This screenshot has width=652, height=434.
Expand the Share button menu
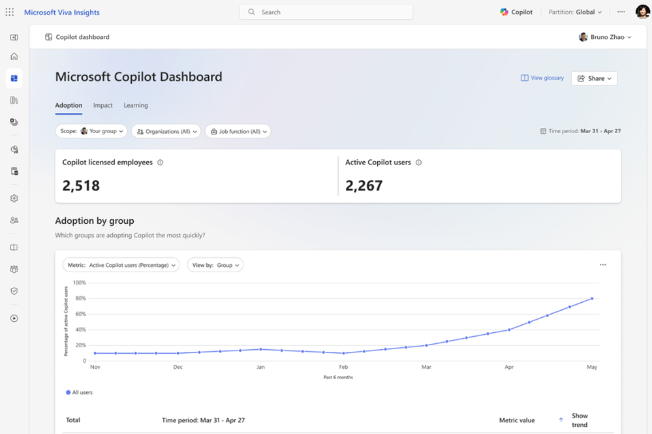594,78
